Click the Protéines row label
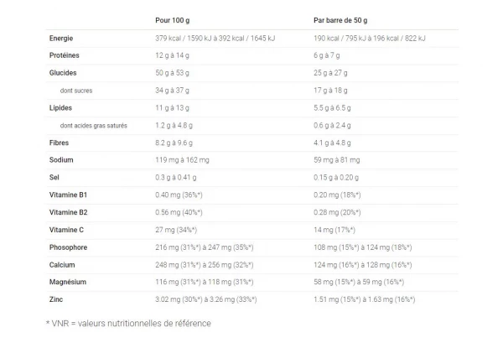 point(66,55)
